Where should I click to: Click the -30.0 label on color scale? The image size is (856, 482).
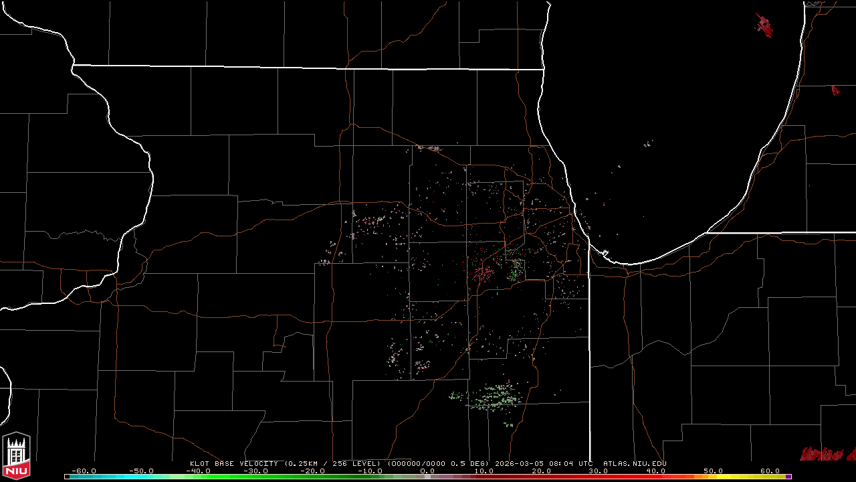(256, 471)
